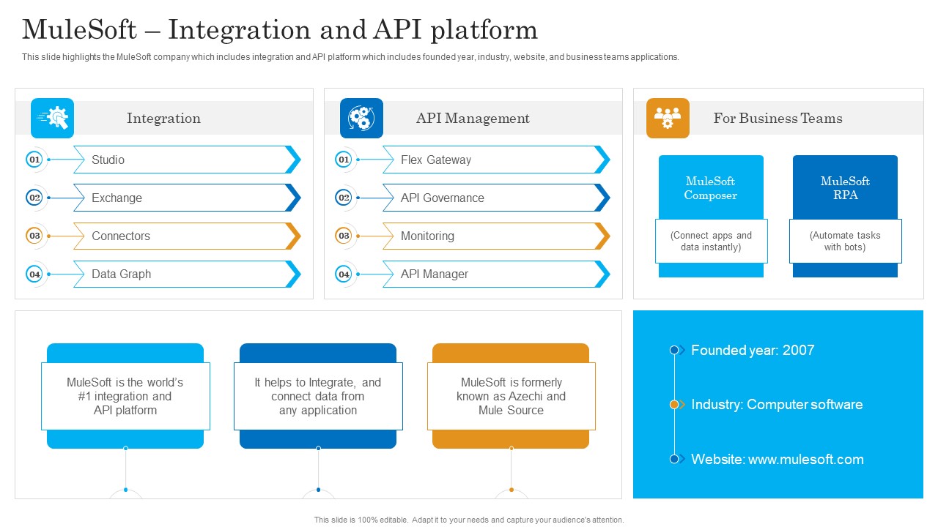
Task: Select the 04 badge beside Data Graph
Action: point(34,274)
